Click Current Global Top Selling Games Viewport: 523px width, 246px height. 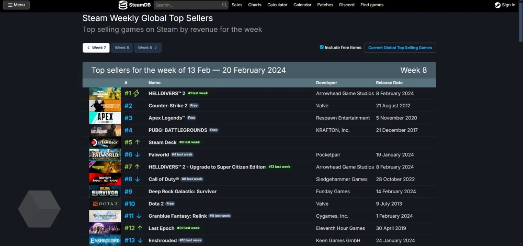pos(400,48)
